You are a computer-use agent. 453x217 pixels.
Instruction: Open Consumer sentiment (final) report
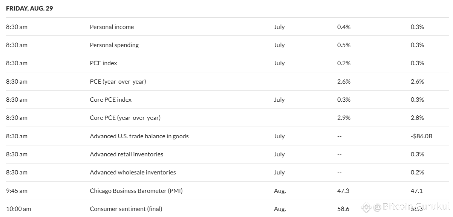[126, 209]
